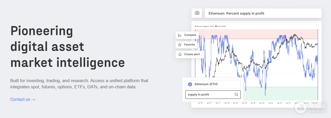Viewport: 331px width, 118px height.
Task: Click the Ethereum diamond logo icon
Action: click(190, 84)
